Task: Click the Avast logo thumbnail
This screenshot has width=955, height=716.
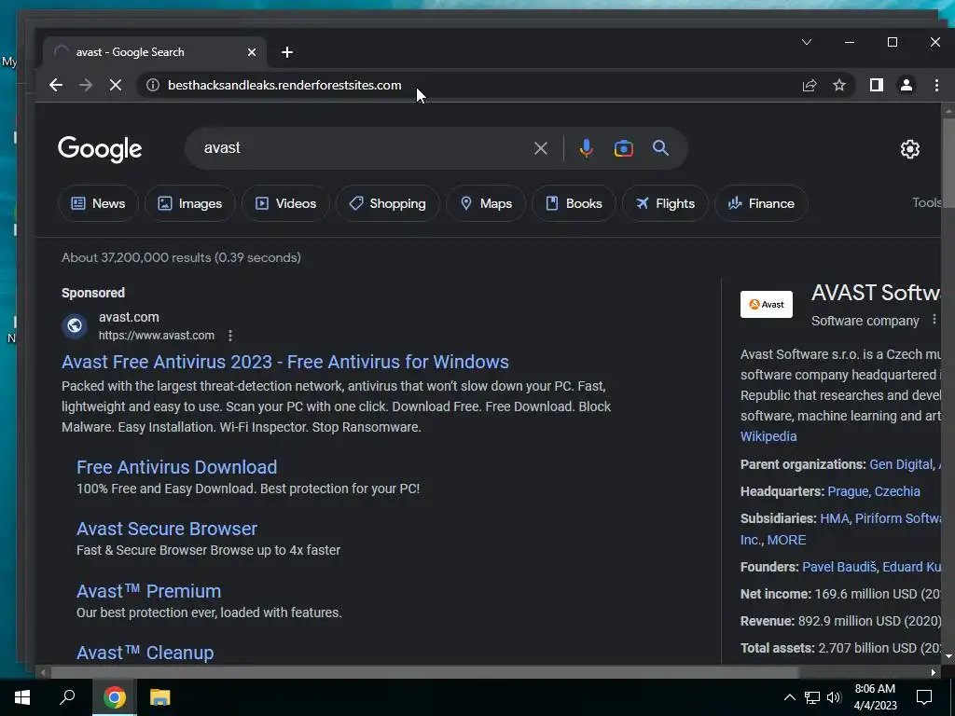Action: 767,305
